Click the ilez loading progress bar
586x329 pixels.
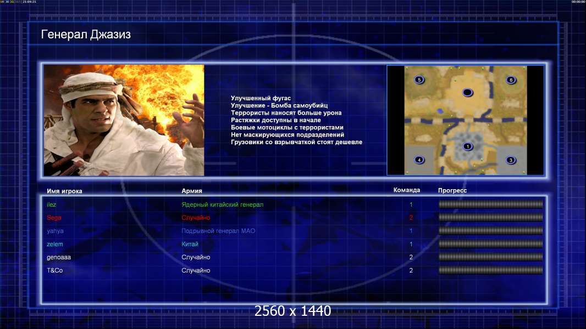(490, 204)
